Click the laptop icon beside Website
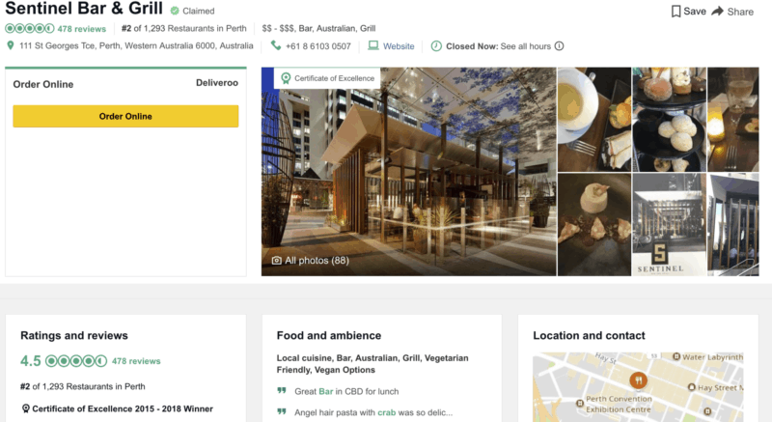Screen dimensions: 772x422 pos(373,45)
